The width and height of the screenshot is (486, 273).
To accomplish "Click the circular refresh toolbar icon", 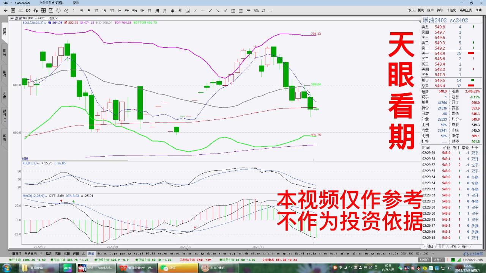I will coord(58,11).
